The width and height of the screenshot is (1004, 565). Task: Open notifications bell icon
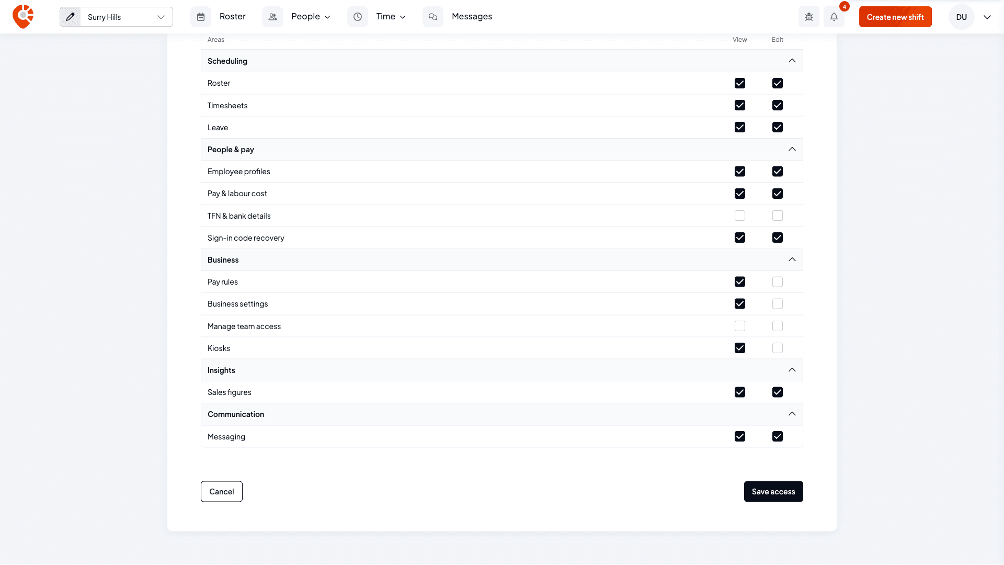(834, 17)
